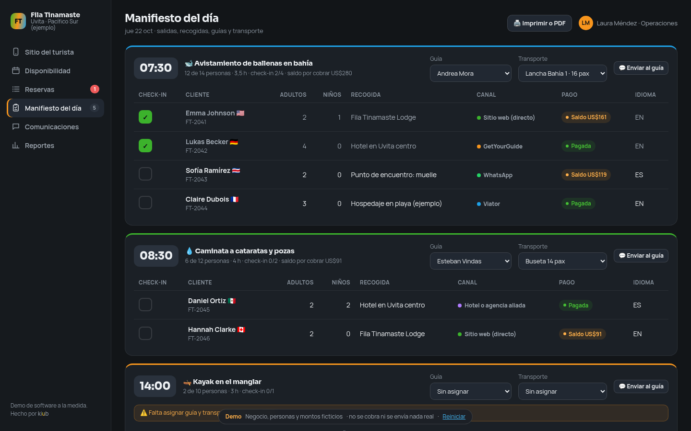Open the kayak tour guide Sin asignar dropdown

pos(471,391)
